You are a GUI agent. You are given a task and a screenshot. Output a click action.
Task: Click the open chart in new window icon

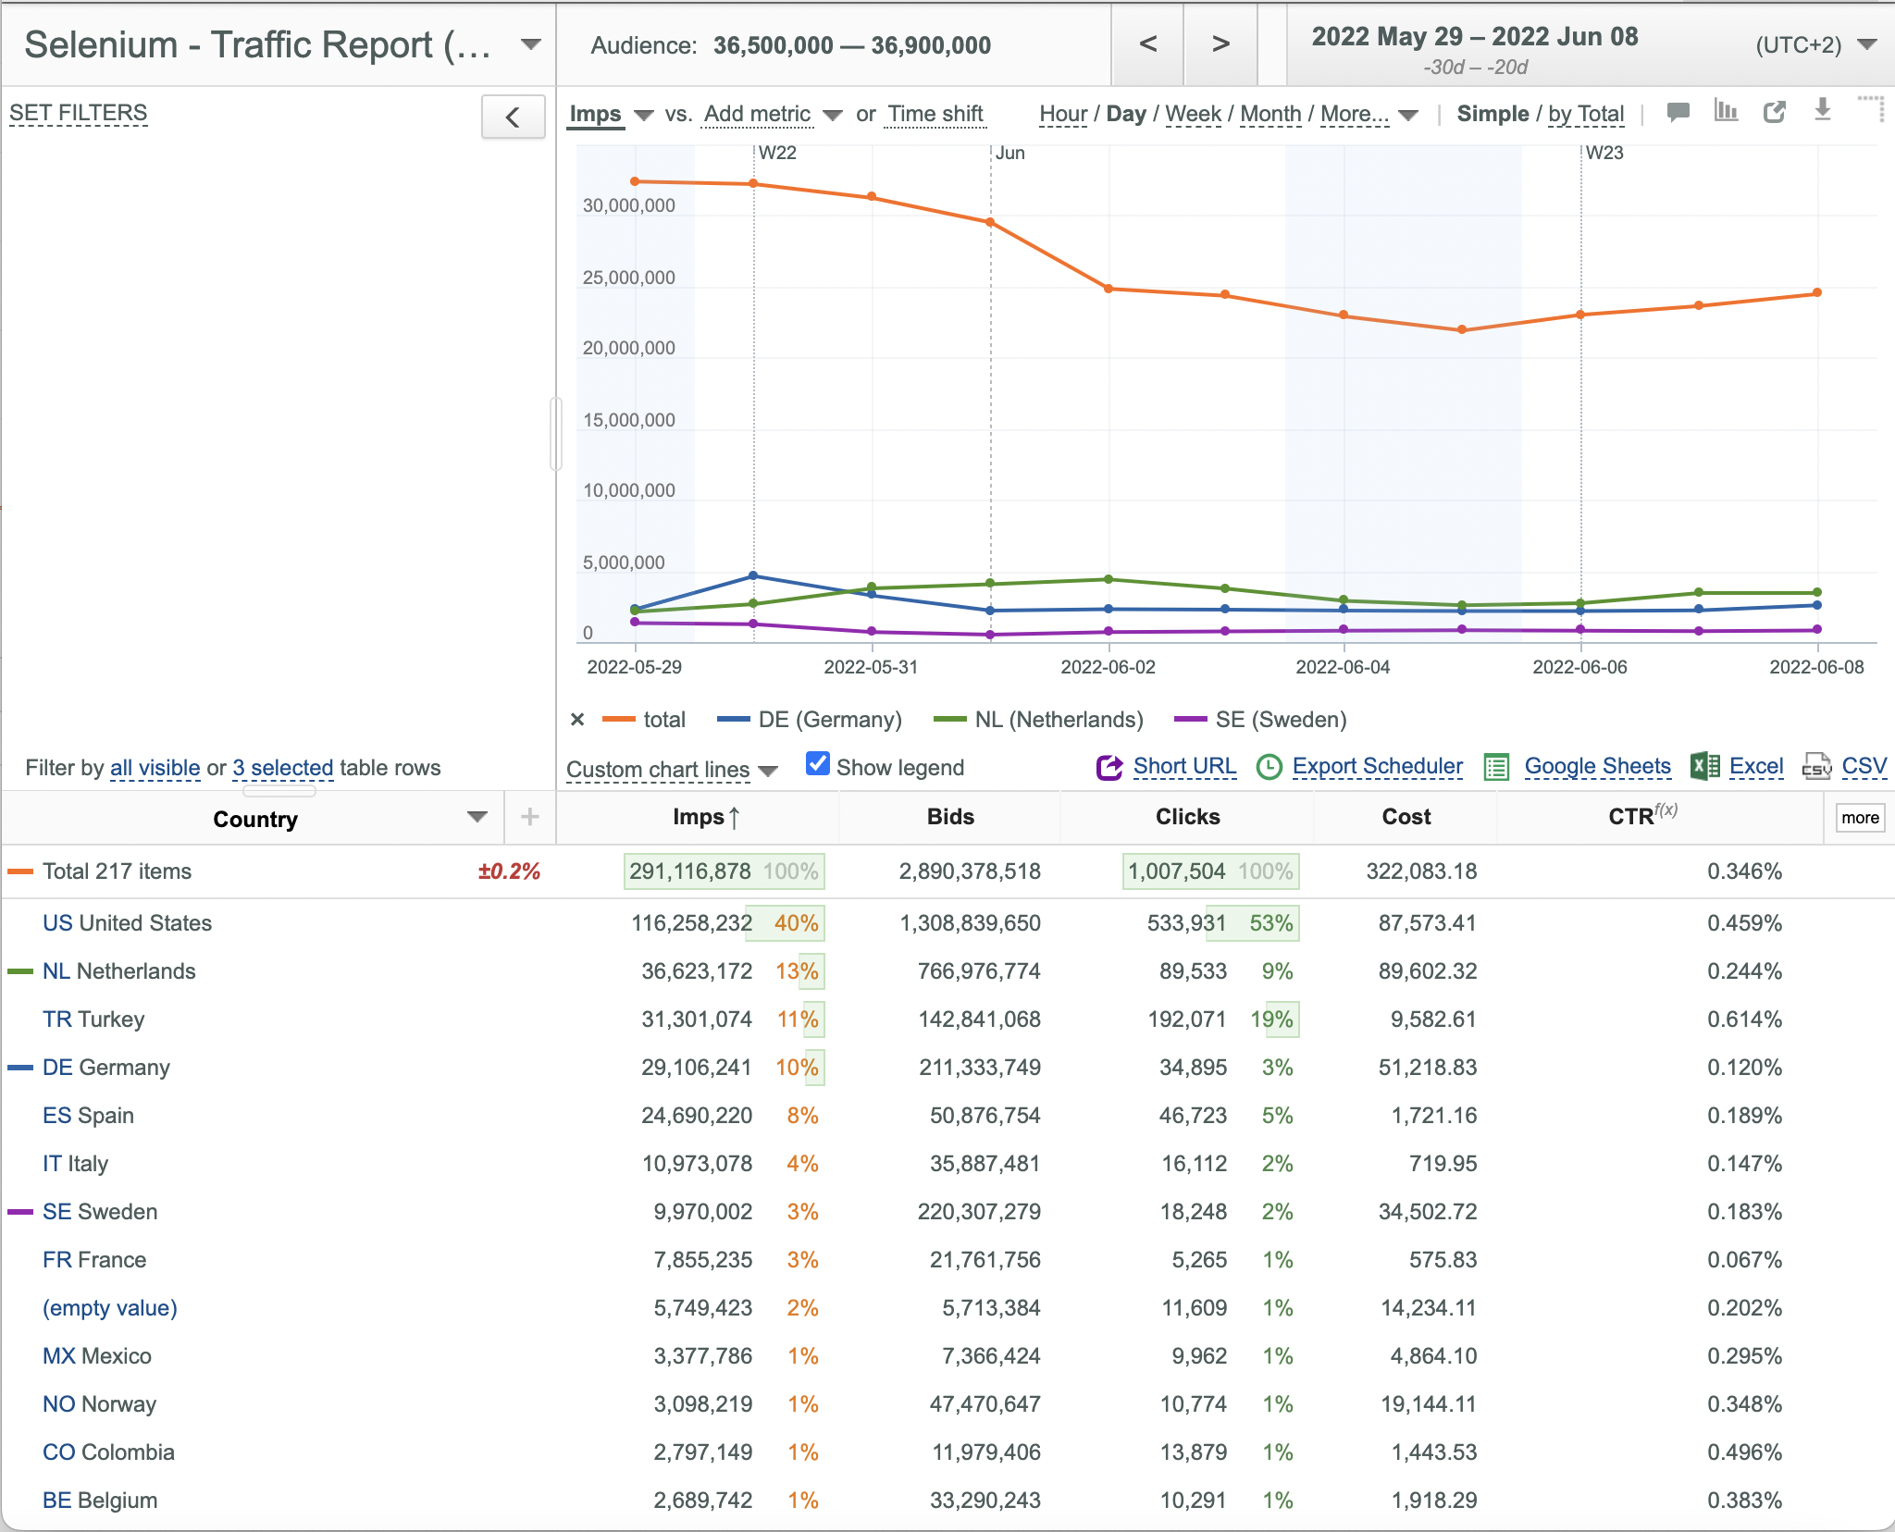[x=1774, y=113]
